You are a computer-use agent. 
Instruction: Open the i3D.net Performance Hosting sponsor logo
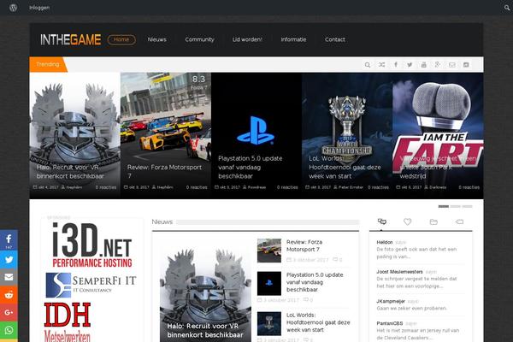(x=92, y=245)
